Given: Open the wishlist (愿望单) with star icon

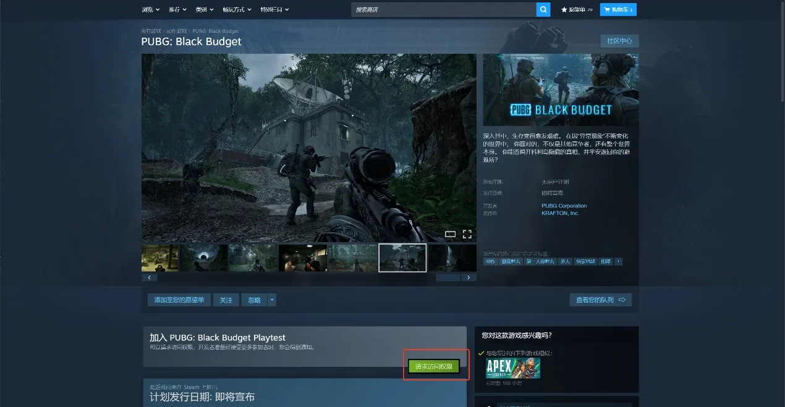Looking at the screenshot, I should [576, 10].
